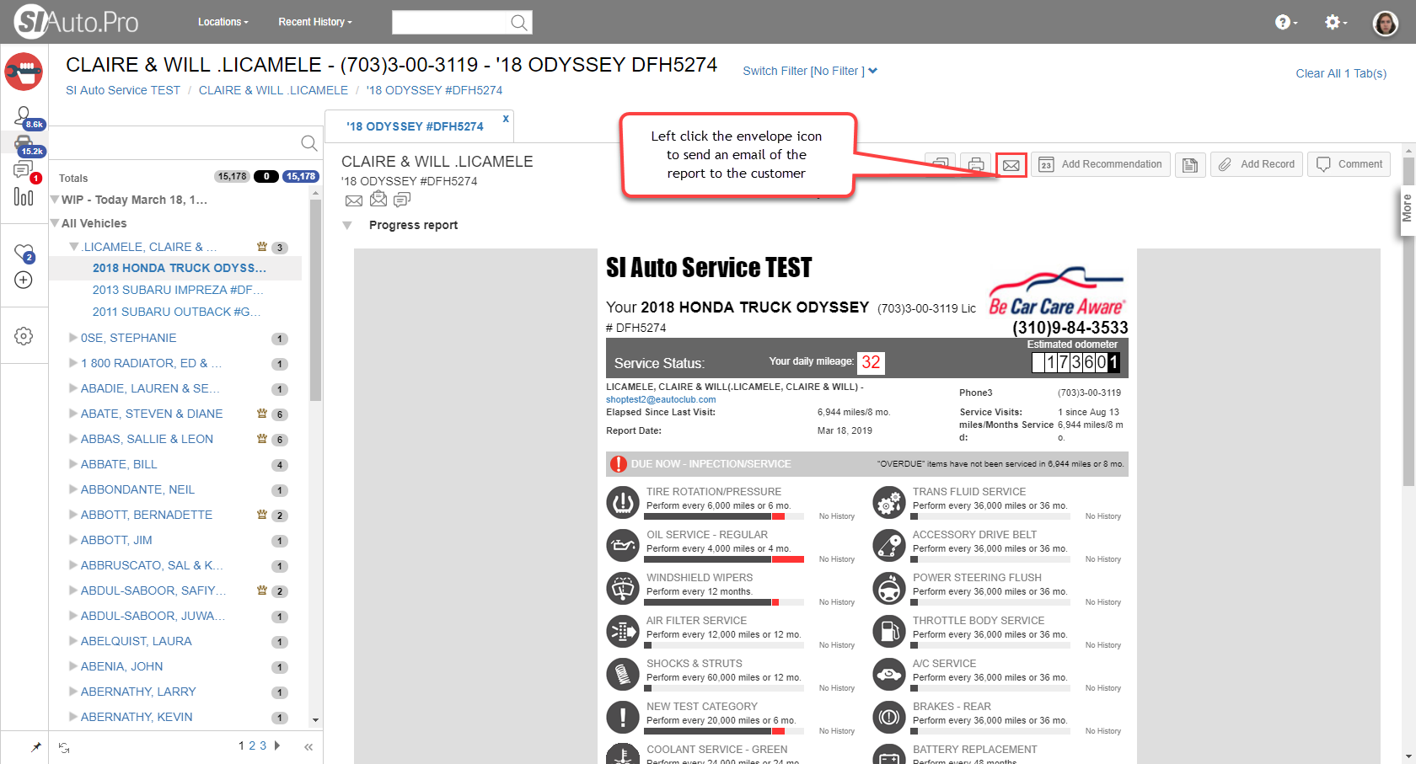Select ABBAS, SALLIE & LEON customer
The image size is (1416, 764).
[147, 439]
